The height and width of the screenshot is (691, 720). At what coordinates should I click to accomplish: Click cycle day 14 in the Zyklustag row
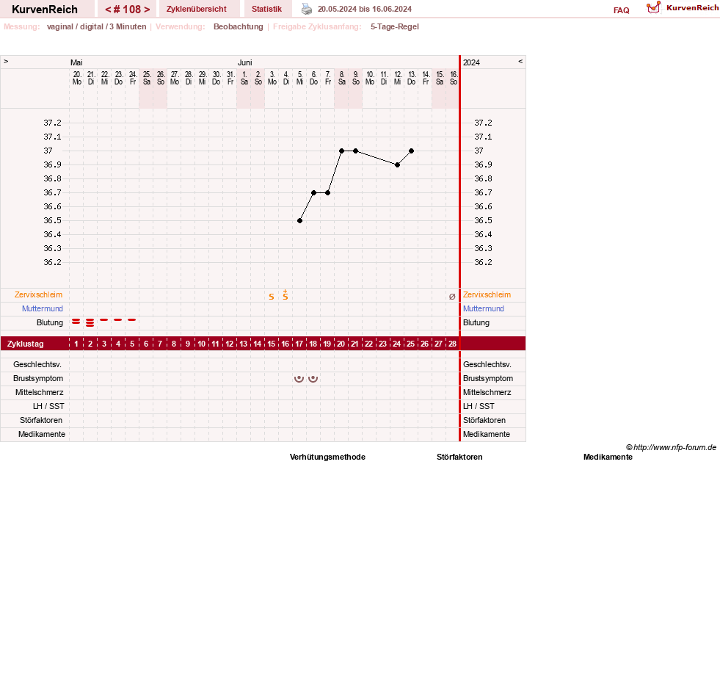coord(258,344)
